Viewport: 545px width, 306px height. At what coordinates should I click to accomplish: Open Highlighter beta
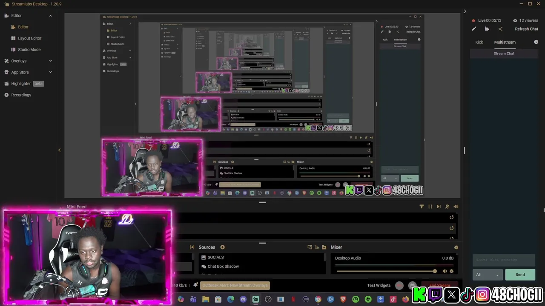pos(24,84)
